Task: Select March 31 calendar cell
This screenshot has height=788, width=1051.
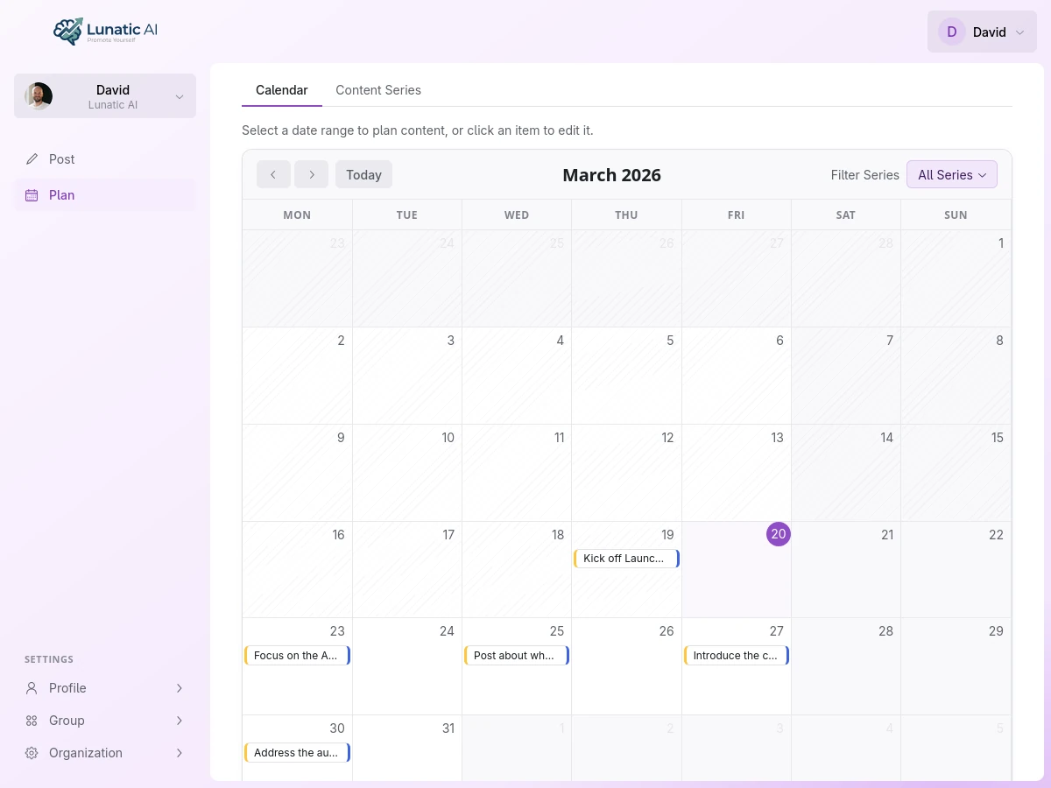Action: click(x=407, y=749)
